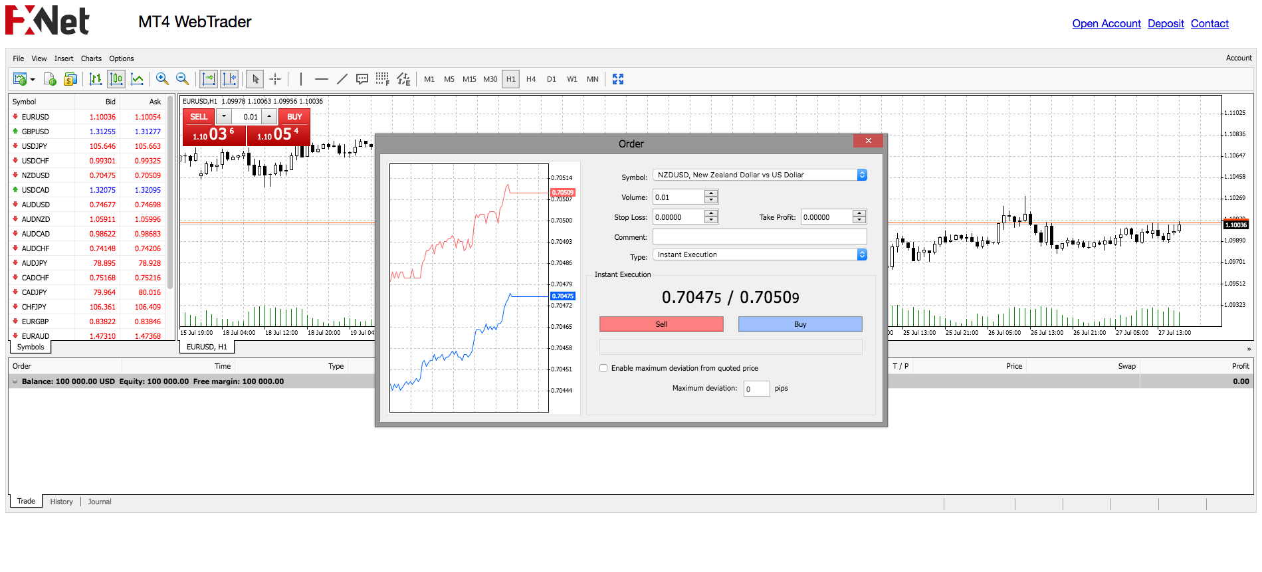Click the Comment input field
Image resolution: width=1262 pixels, height=572 pixels.
pyautogui.click(x=760, y=237)
